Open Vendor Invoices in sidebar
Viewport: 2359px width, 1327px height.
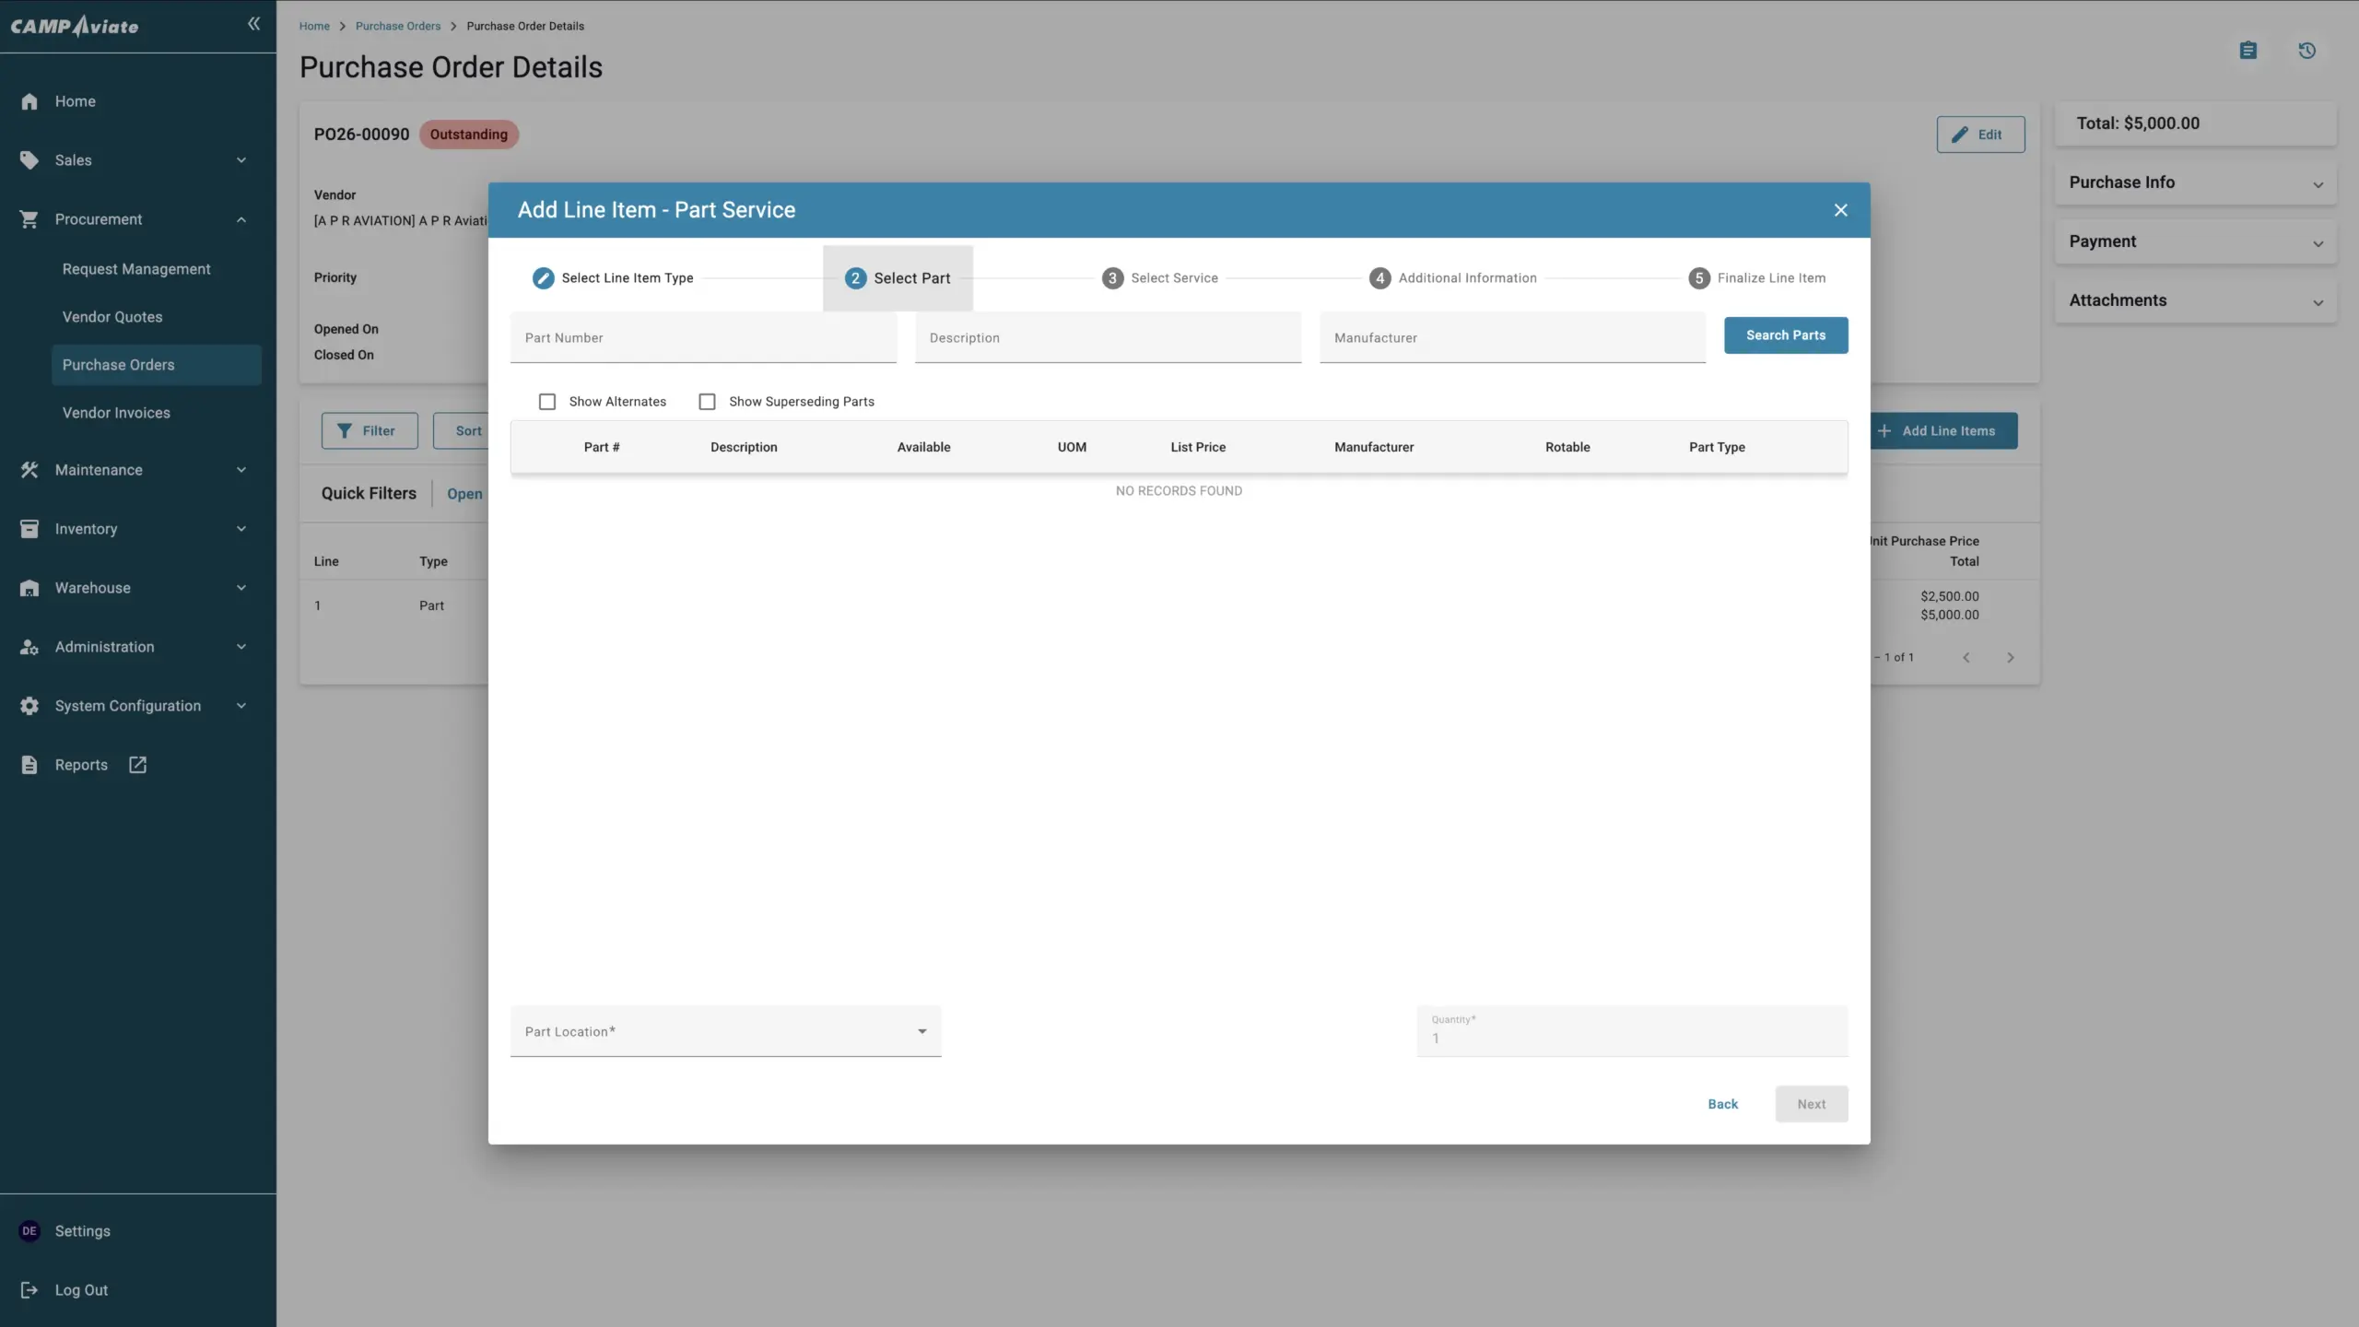click(116, 413)
